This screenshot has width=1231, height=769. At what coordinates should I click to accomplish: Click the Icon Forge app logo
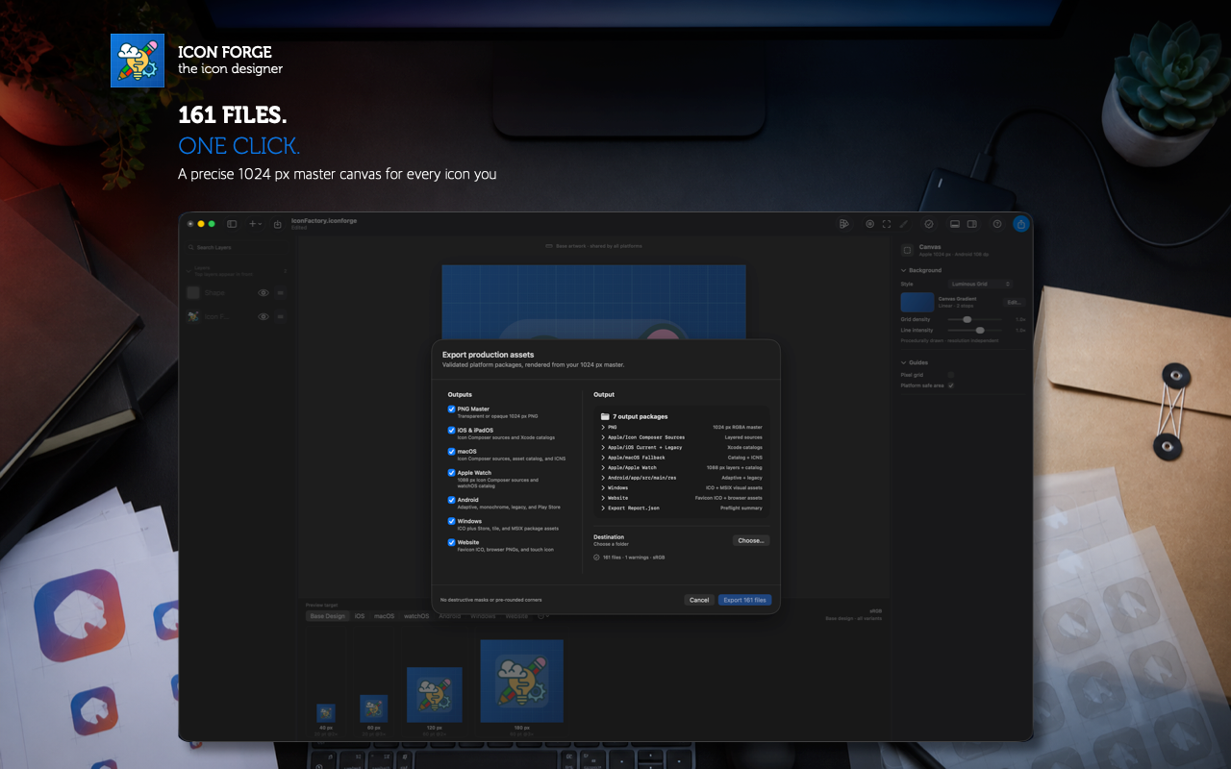(x=138, y=61)
